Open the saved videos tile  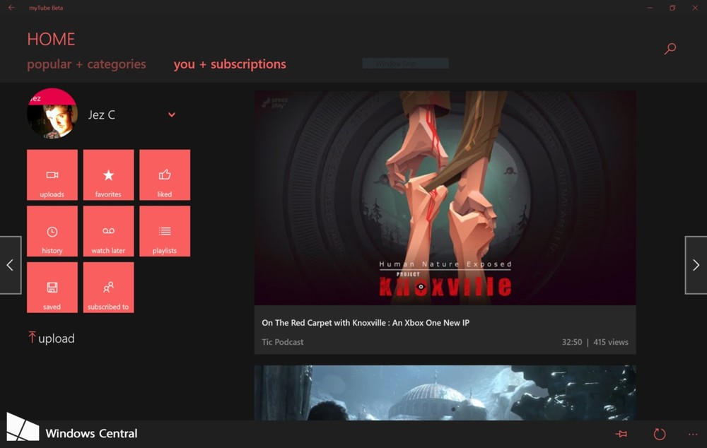[52, 288]
